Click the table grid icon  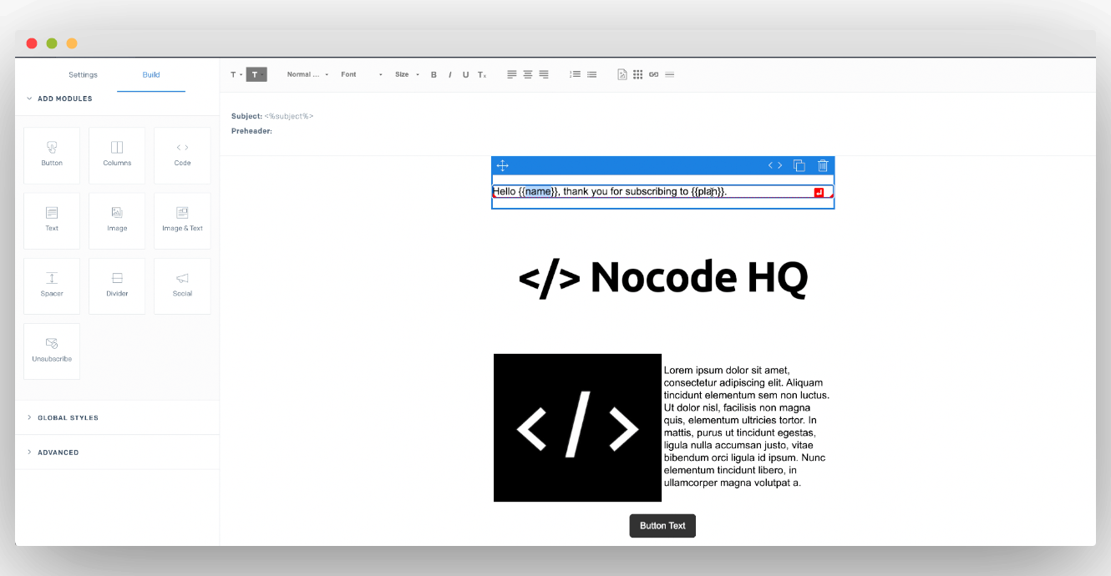pyautogui.click(x=637, y=74)
